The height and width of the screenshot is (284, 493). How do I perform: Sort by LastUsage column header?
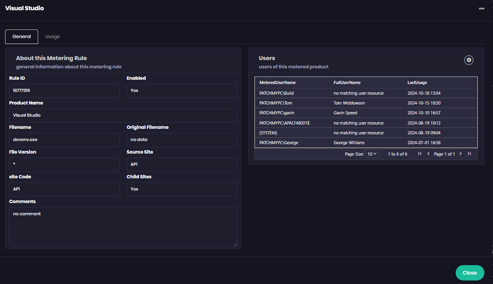[x=417, y=82]
